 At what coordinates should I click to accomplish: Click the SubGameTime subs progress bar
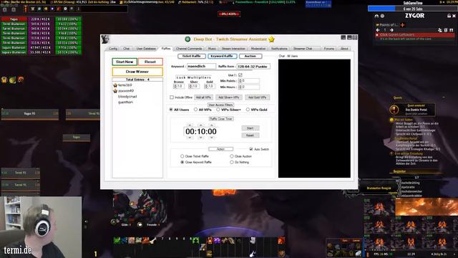413,9
